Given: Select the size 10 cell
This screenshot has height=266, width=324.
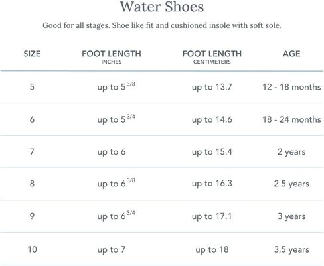Looking at the screenshot, I should coord(33,249).
